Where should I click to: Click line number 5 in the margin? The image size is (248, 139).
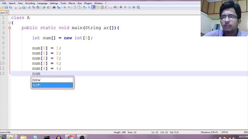tap(3, 38)
